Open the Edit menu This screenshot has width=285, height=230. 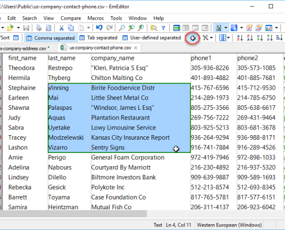click(x=12, y=18)
